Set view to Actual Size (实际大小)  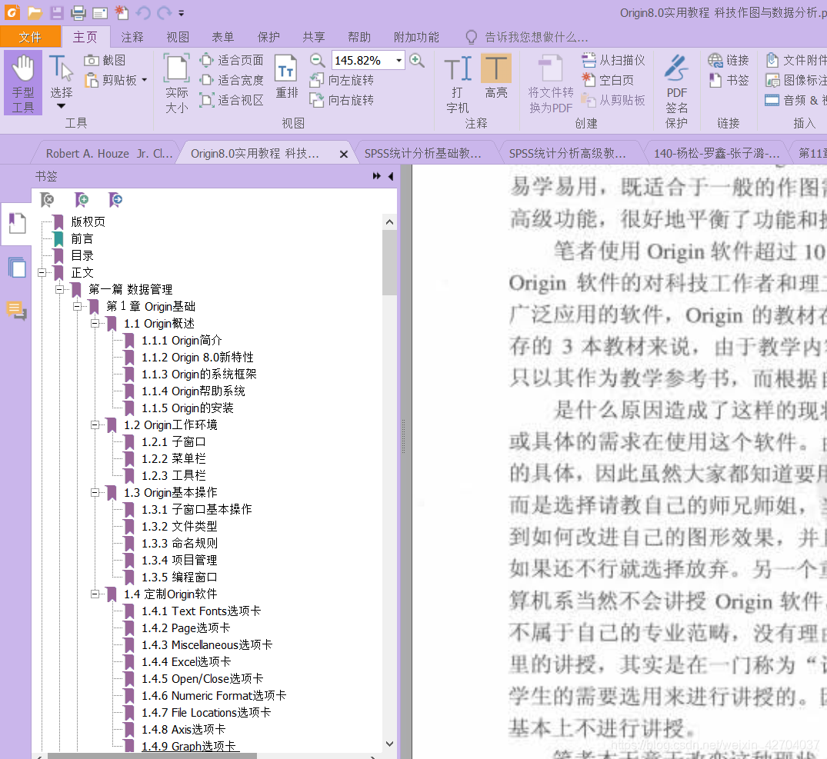coord(177,83)
